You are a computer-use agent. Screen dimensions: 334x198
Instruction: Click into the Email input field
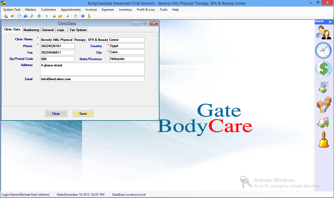(x=92, y=79)
